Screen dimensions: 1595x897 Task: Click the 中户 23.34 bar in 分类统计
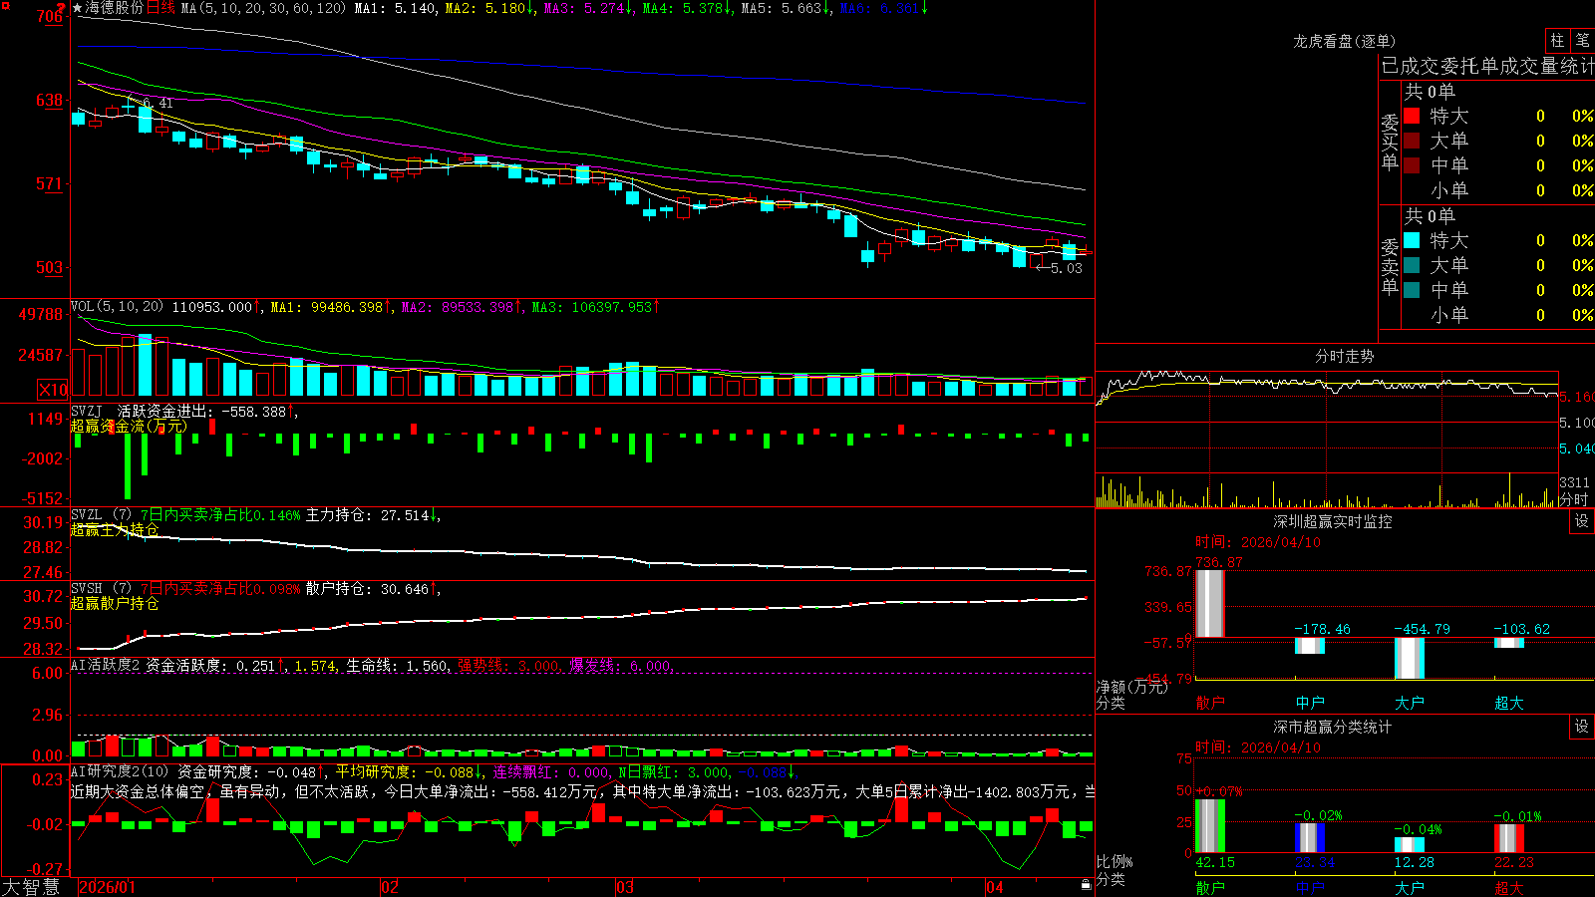(x=1309, y=838)
